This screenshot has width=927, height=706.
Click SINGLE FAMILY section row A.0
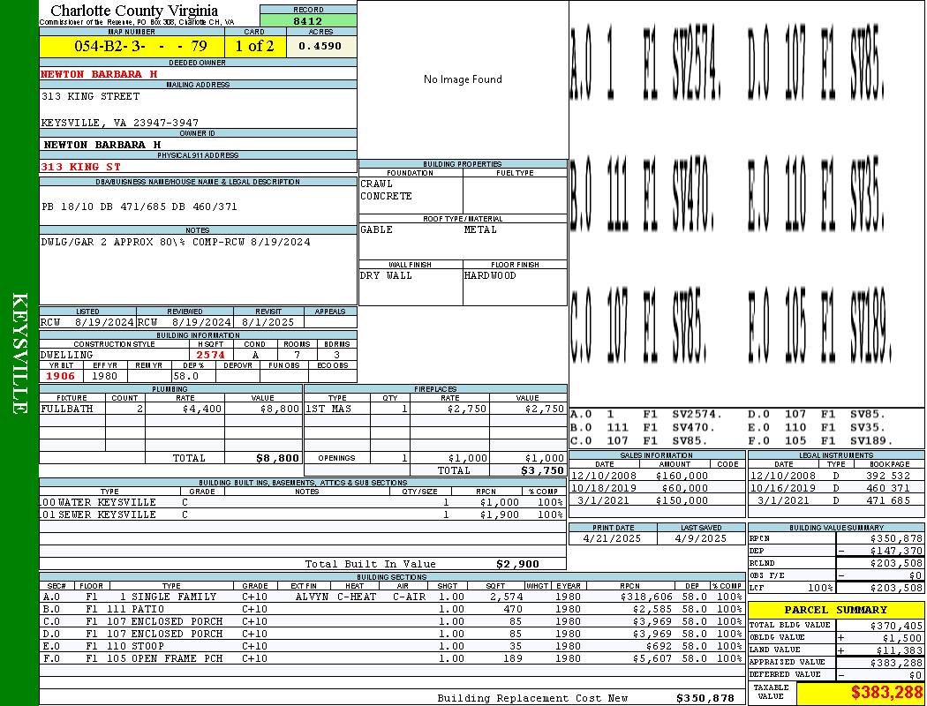pos(392,597)
